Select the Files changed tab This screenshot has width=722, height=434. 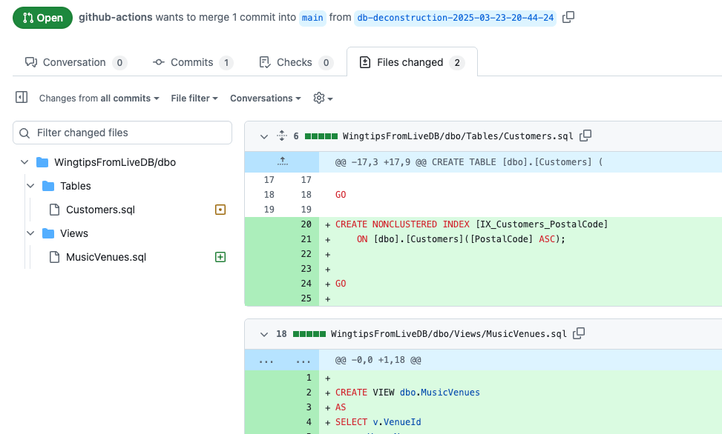(412, 62)
